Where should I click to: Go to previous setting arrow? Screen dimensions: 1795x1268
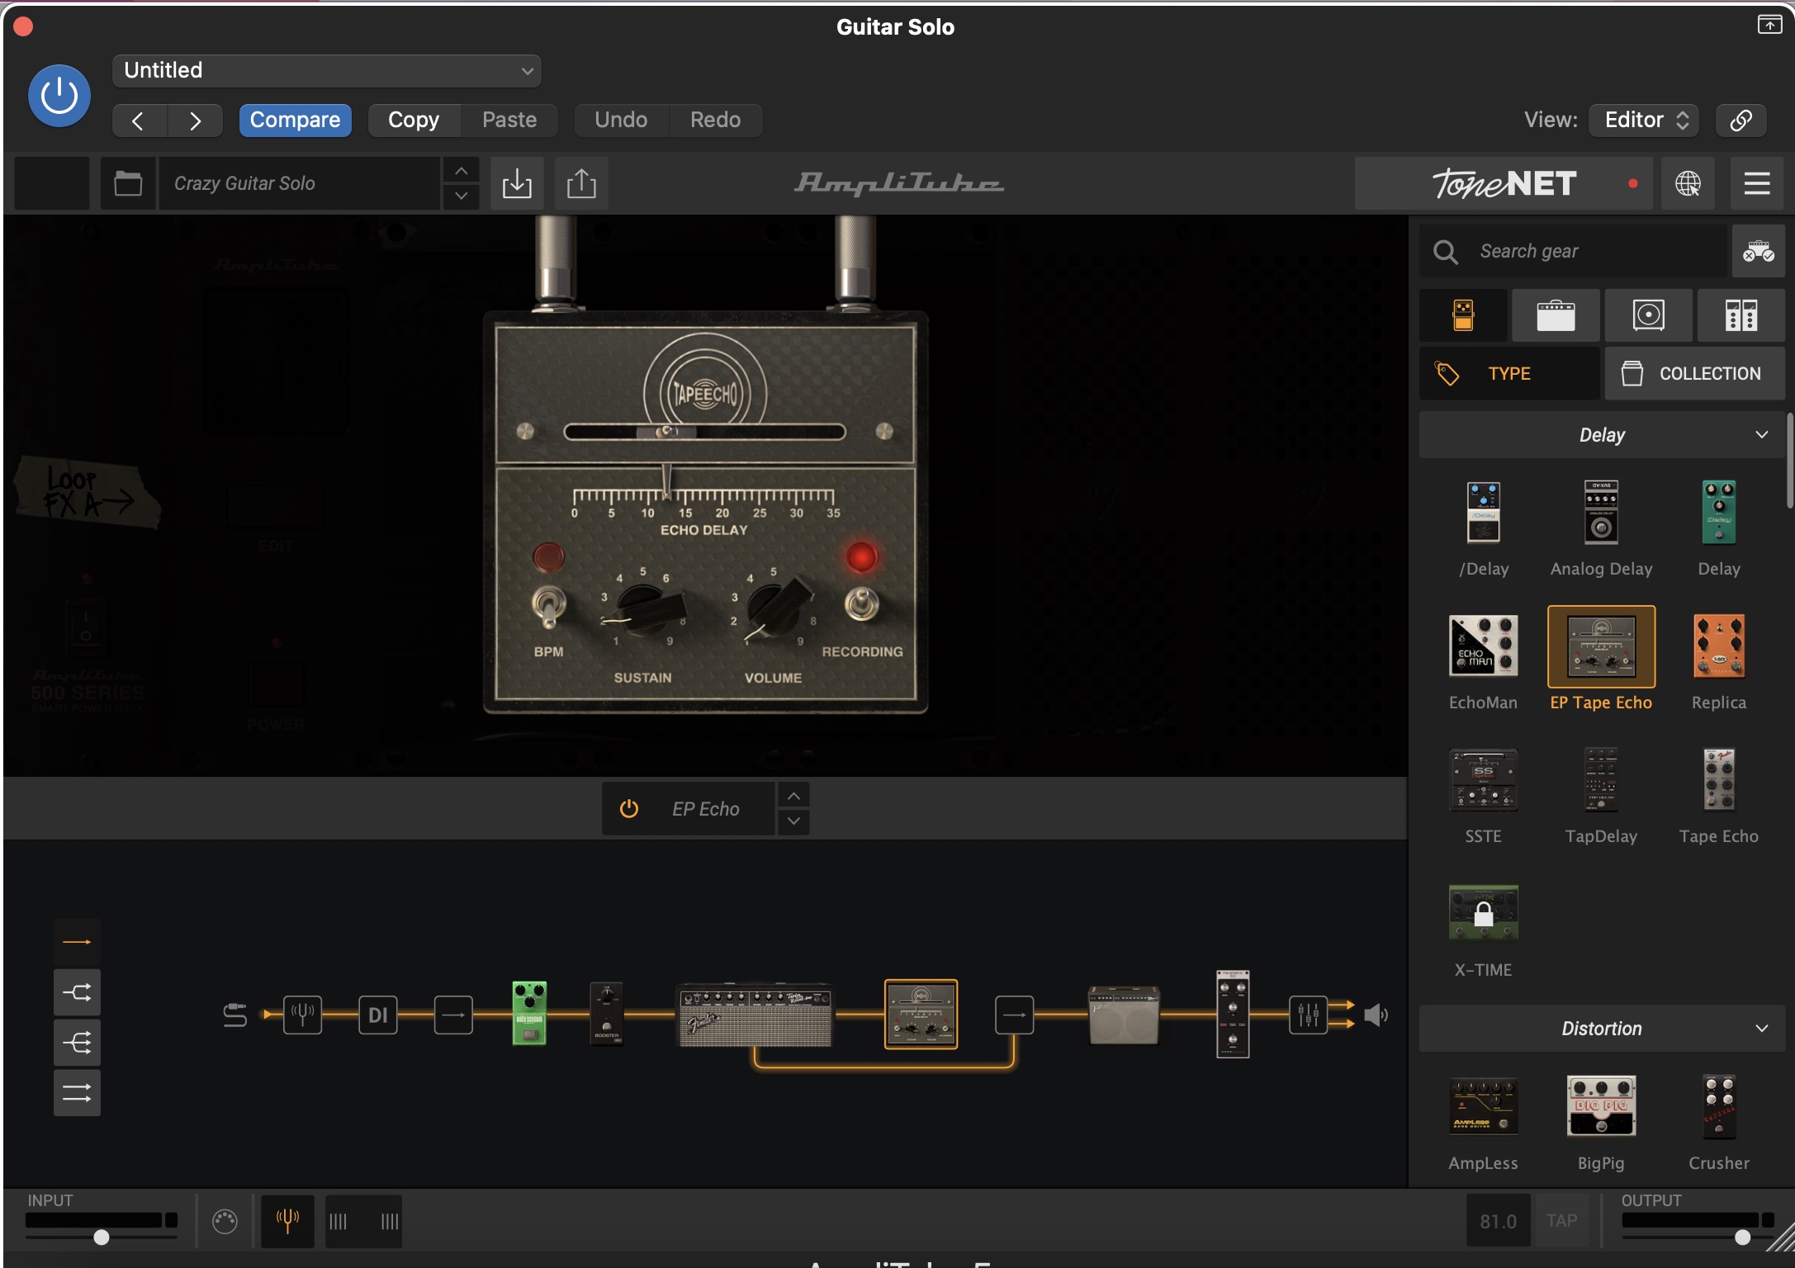139,121
